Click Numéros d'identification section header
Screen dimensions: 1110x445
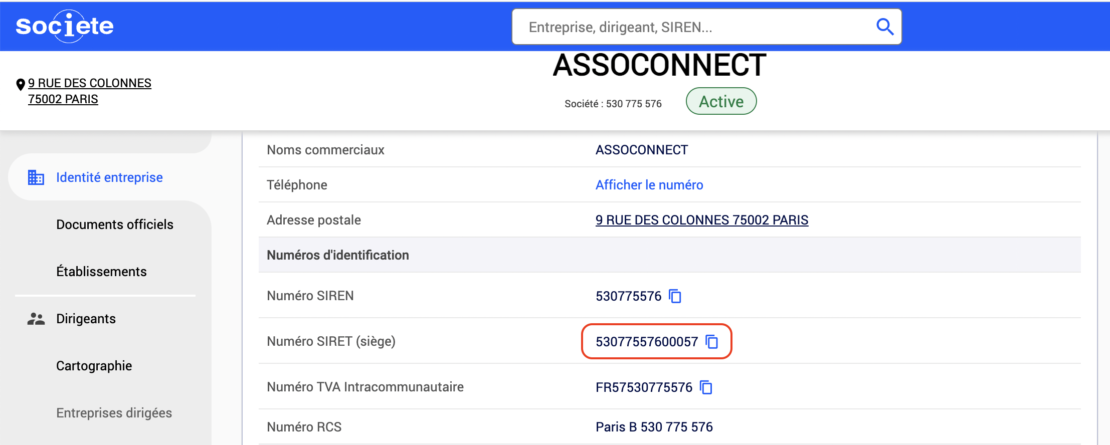[x=338, y=255]
